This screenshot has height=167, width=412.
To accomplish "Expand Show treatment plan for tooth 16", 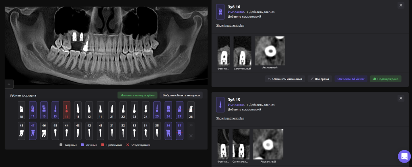I will [230, 25].
